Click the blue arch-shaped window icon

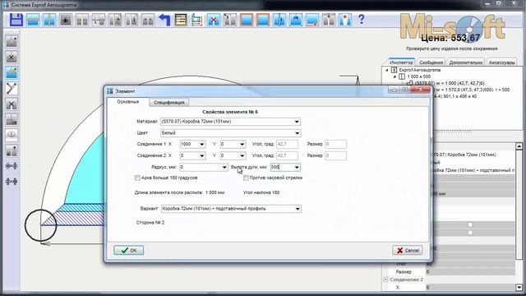296,20
